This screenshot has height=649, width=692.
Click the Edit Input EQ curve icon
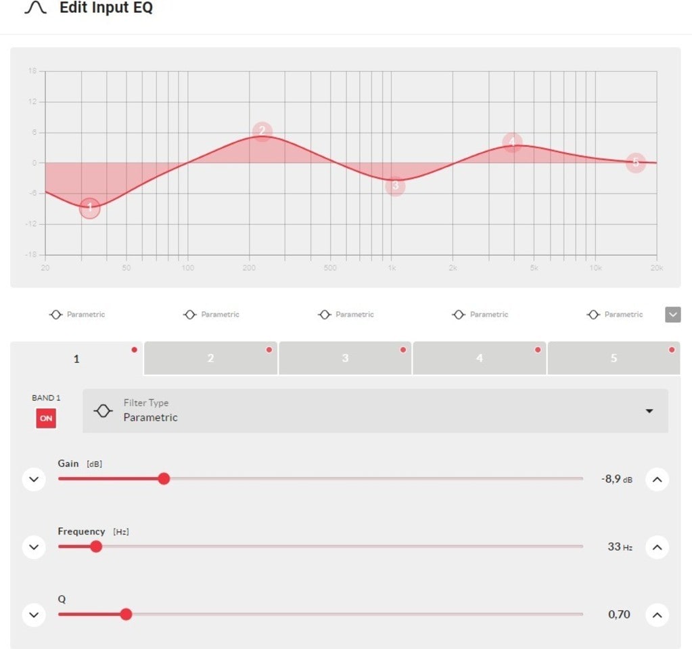click(x=35, y=9)
